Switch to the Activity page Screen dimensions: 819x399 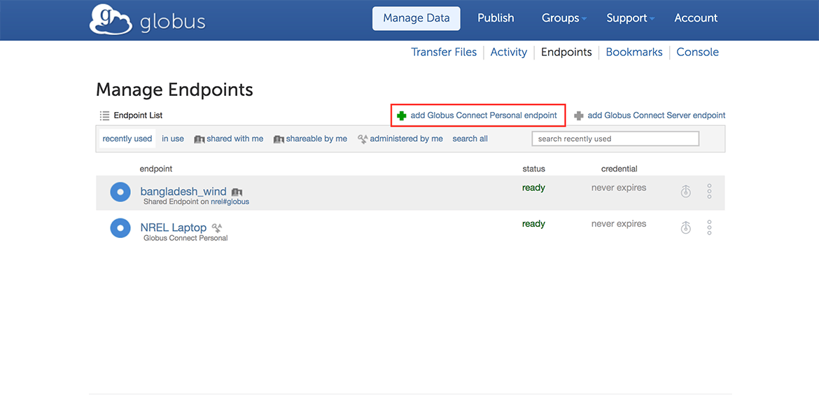[x=509, y=52]
